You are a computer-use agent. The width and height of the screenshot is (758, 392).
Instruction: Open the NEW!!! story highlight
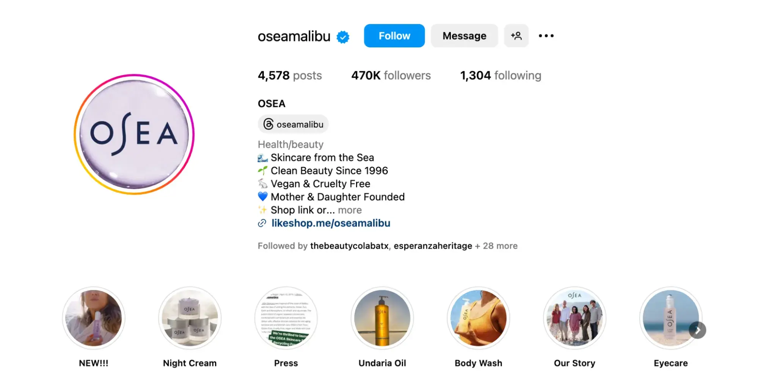click(x=94, y=318)
